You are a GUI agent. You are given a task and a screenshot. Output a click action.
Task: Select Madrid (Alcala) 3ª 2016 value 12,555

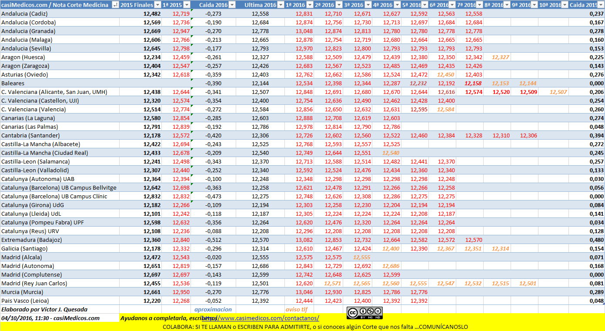[362, 257]
